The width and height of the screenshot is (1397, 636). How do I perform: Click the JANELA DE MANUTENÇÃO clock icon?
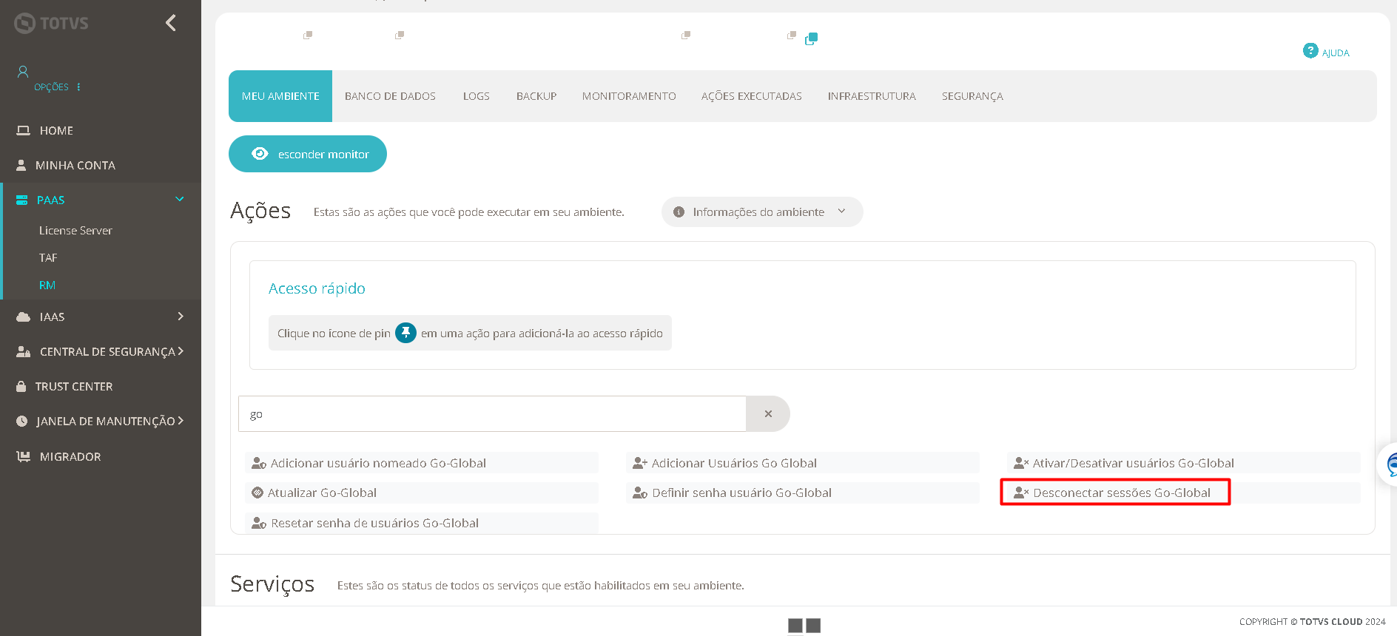pos(22,422)
